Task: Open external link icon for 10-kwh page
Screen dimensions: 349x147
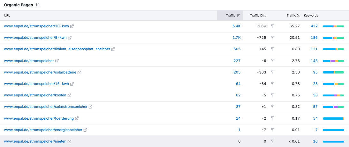Action: (72, 26)
